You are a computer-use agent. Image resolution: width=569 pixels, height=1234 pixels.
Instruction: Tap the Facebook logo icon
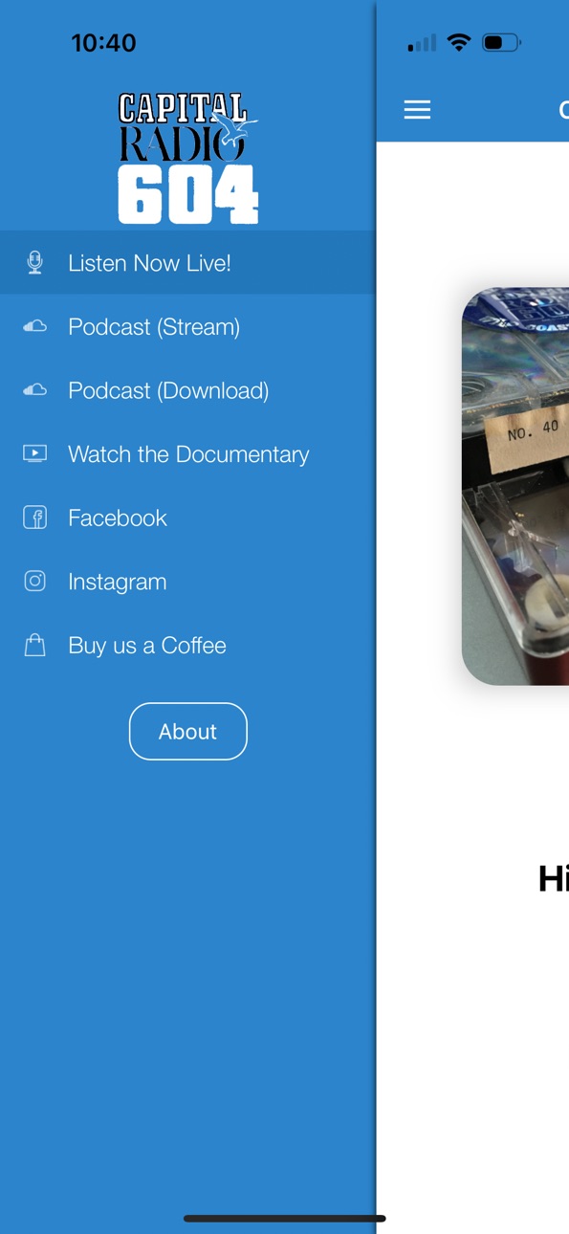35,518
